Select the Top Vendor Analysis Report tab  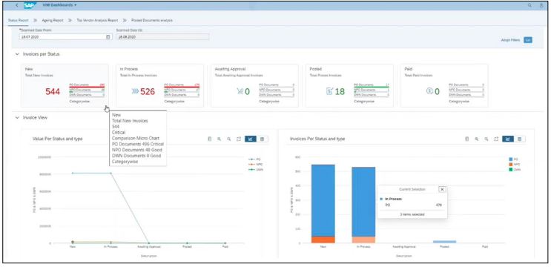(x=97, y=20)
